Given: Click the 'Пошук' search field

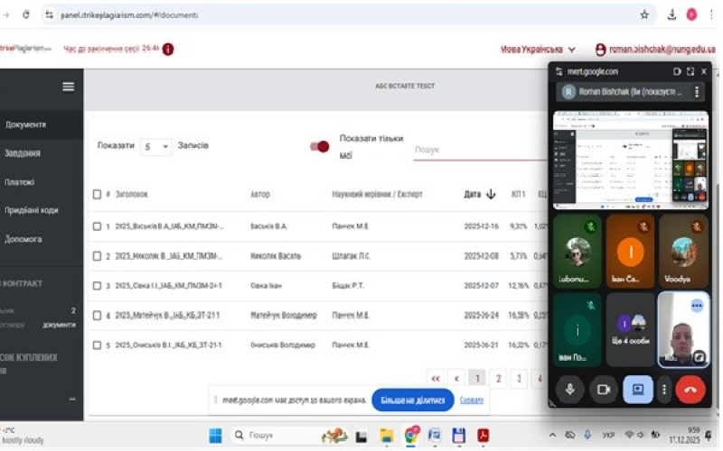Looking at the screenshot, I should [474, 150].
